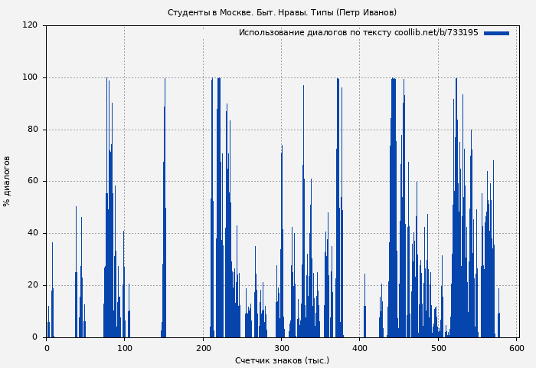Viewport: 536px width, 368px height.
Task: Click the y-axis tick label 60
Action: (32, 182)
